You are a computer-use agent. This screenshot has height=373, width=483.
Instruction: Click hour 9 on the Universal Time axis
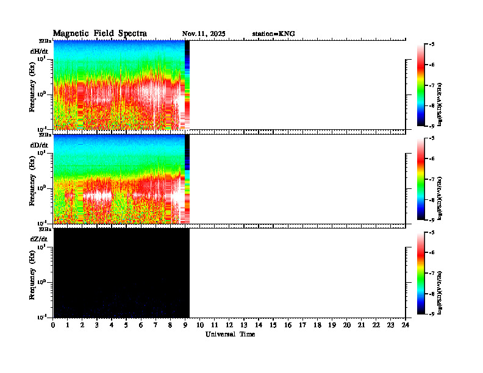coord(185,325)
